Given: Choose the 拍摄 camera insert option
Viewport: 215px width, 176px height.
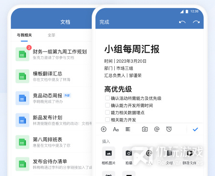Looking at the screenshot, I should tap(129, 153).
